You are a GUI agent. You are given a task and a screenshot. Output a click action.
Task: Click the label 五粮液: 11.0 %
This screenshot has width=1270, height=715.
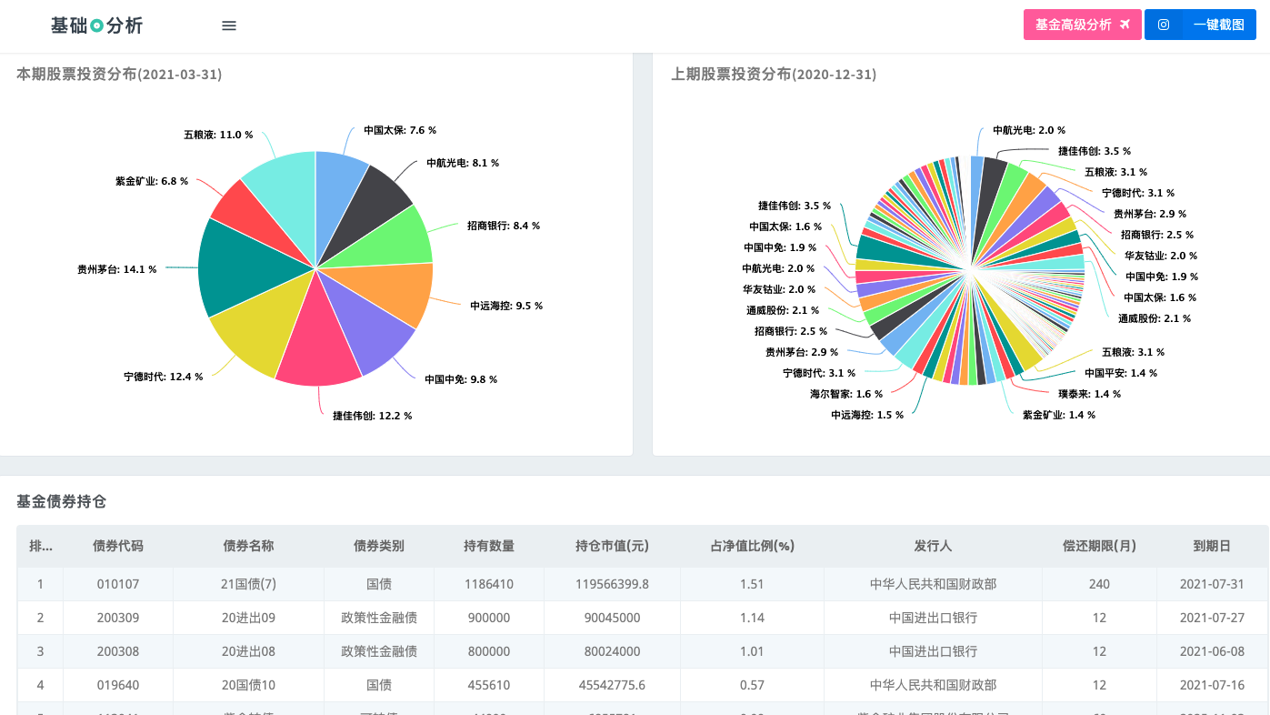[x=218, y=135]
